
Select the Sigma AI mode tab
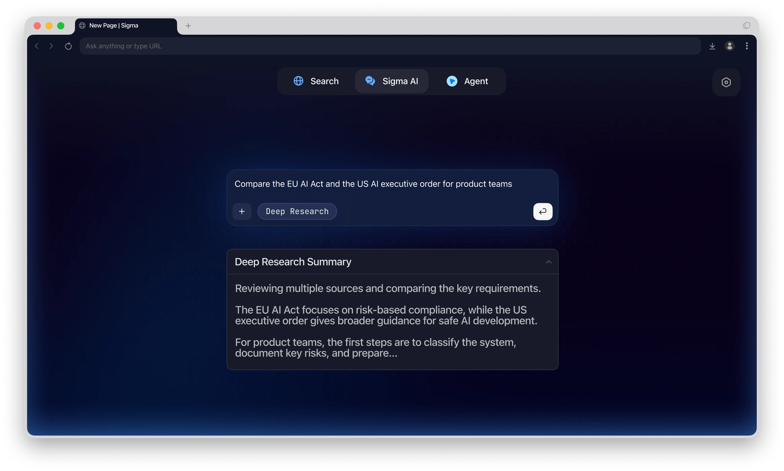point(392,81)
